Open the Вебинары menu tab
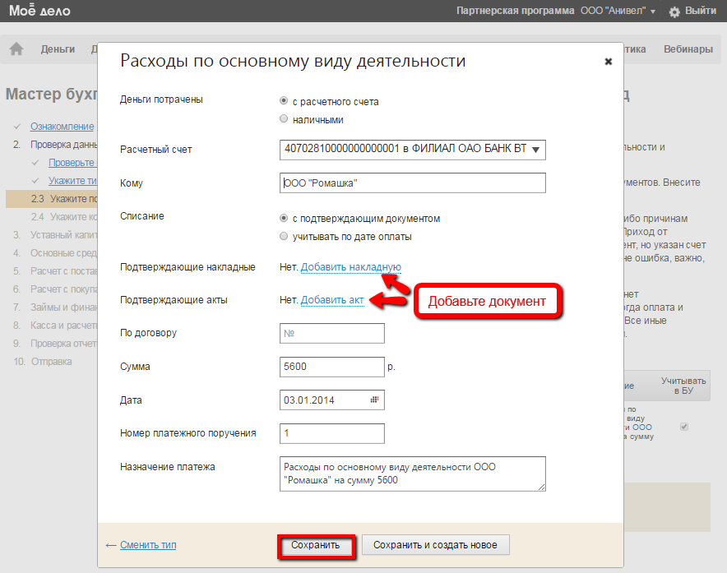 [x=688, y=49]
